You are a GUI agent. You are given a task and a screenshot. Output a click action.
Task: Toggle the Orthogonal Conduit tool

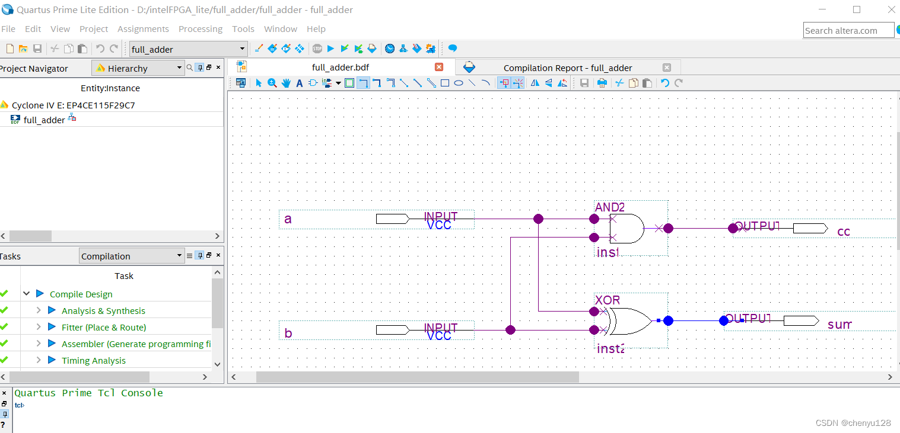tap(390, 83)
